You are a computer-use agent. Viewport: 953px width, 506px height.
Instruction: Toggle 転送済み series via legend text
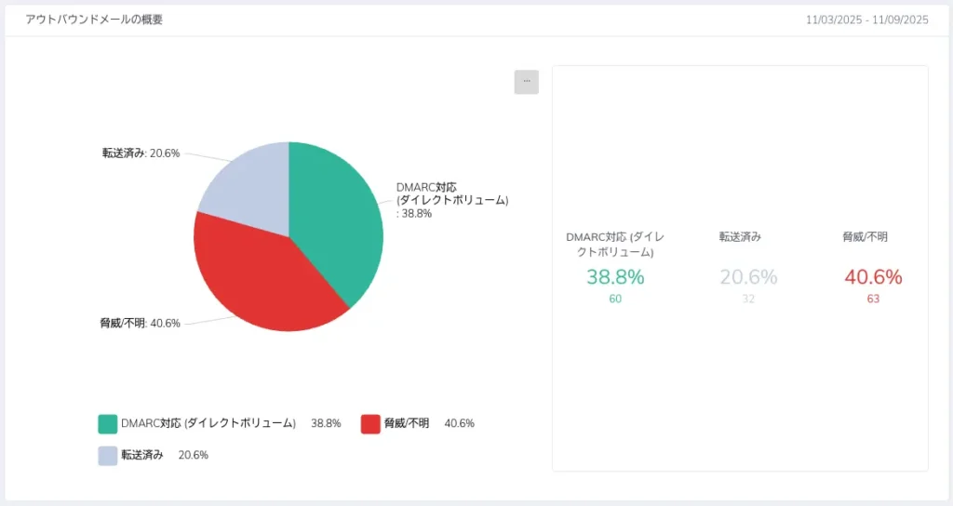coord(142,455)
